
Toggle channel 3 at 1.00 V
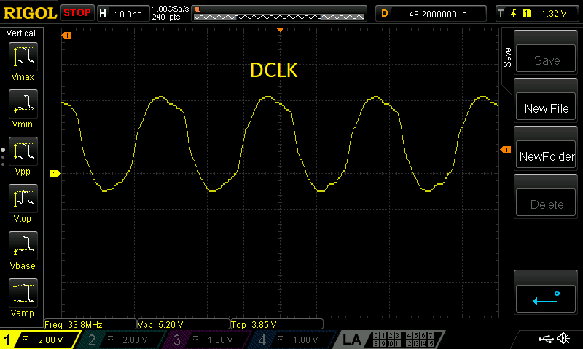click(207, 340)
